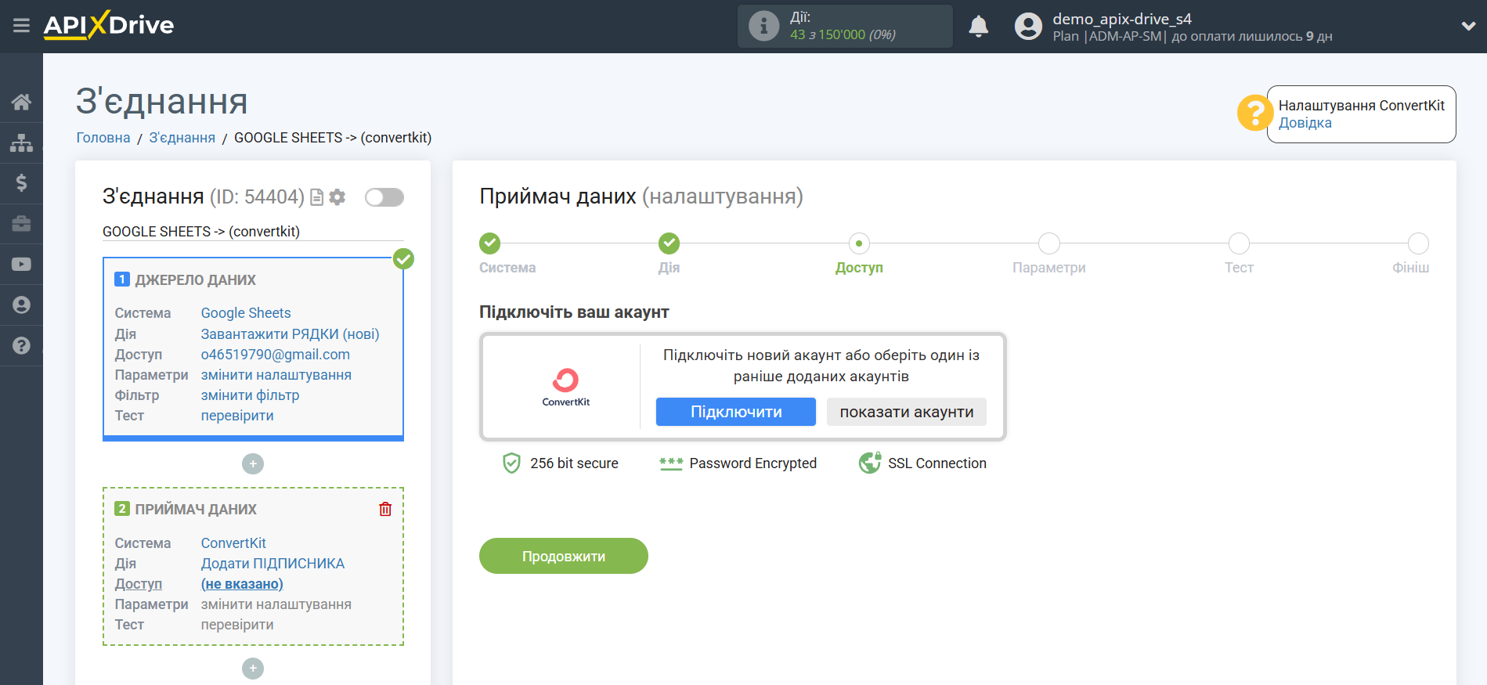The width and height of the screenshot is (1487, 685).
Task: Open the help question sidebar icon
Action: 21,346
